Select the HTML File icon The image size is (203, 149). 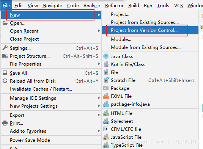click(x=106, y=113)
